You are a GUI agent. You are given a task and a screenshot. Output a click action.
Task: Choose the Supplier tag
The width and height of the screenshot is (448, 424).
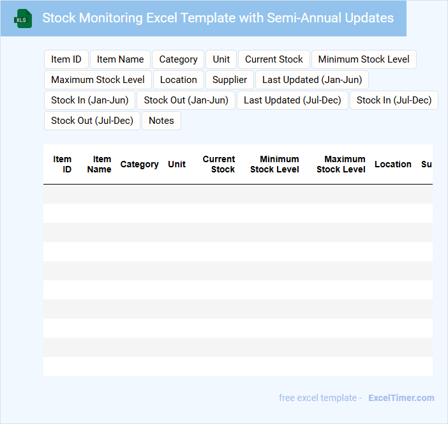(230, 80)
